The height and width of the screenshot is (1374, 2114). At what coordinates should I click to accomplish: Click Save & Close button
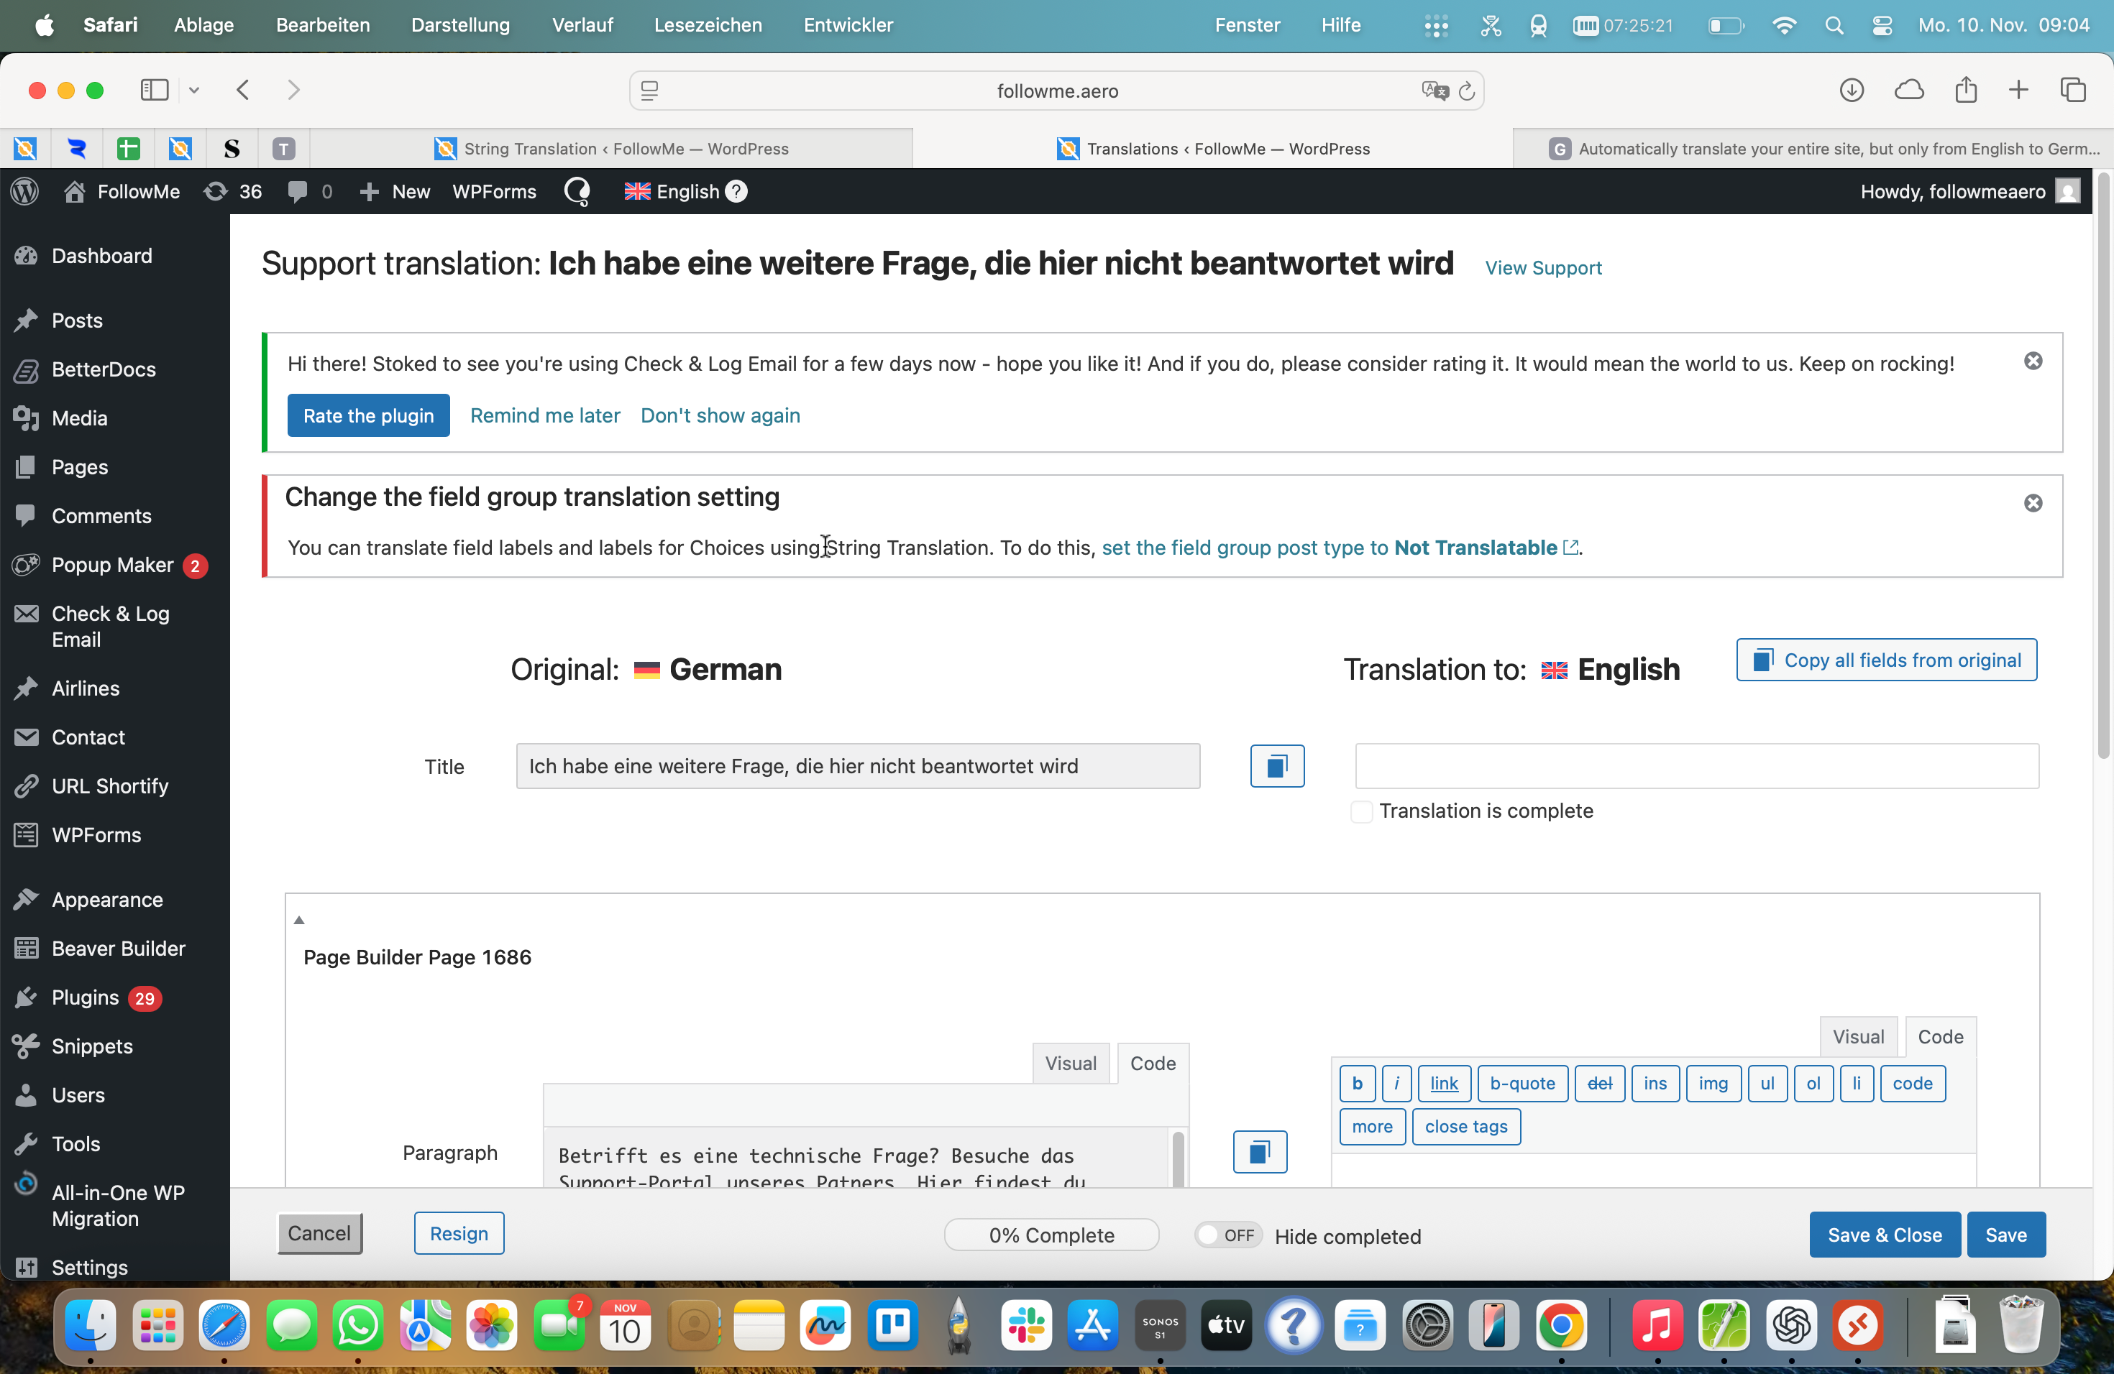coord(1884,1235)
